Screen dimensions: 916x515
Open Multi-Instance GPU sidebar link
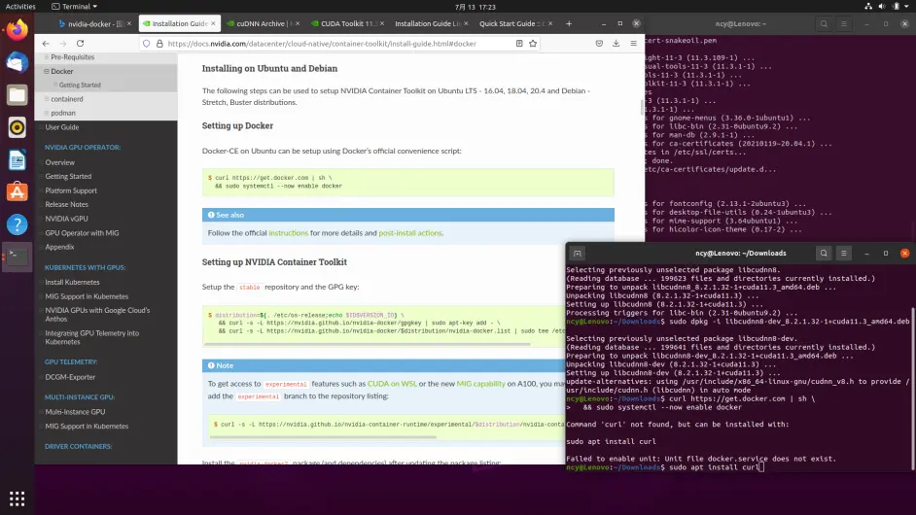75,412
